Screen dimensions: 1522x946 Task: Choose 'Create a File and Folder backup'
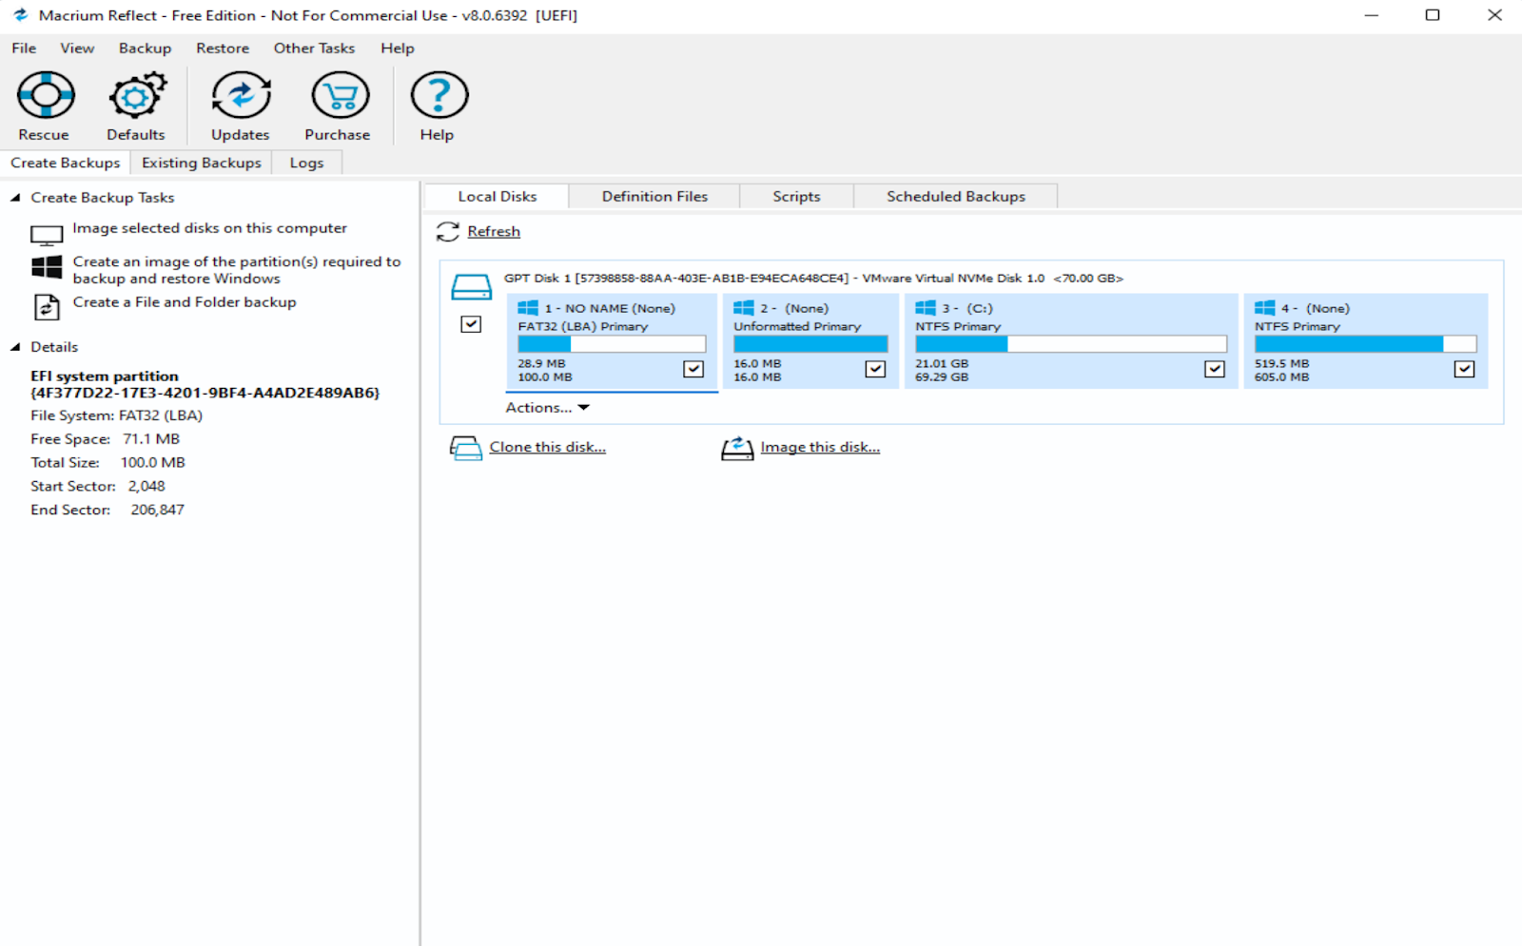pyautogui.click(x=185, y=302)
